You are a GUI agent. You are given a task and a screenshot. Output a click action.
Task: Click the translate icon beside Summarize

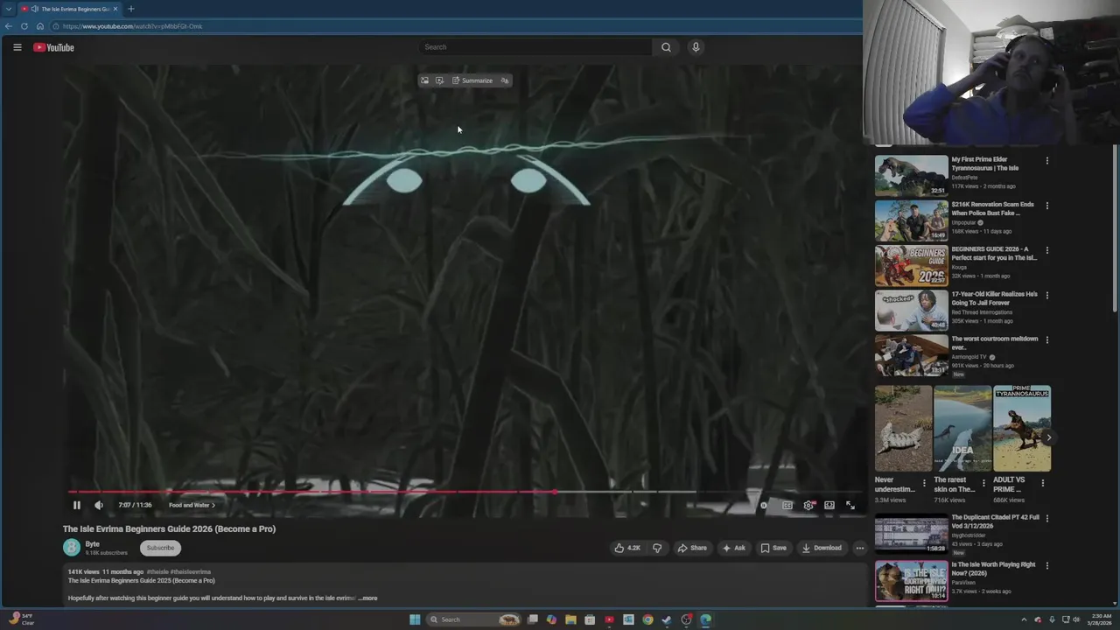[504, 80]
